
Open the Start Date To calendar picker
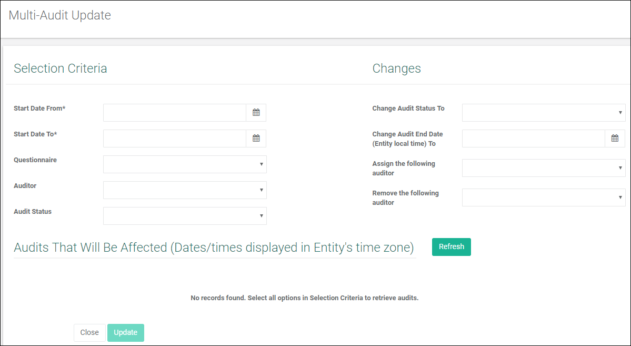point(256,138)
